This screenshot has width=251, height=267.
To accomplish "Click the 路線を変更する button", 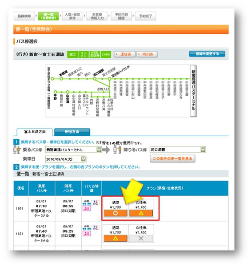I will 207,54.
